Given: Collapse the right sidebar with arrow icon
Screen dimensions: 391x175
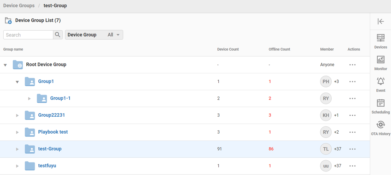Looking at the screenshot, I should point(380,22).
